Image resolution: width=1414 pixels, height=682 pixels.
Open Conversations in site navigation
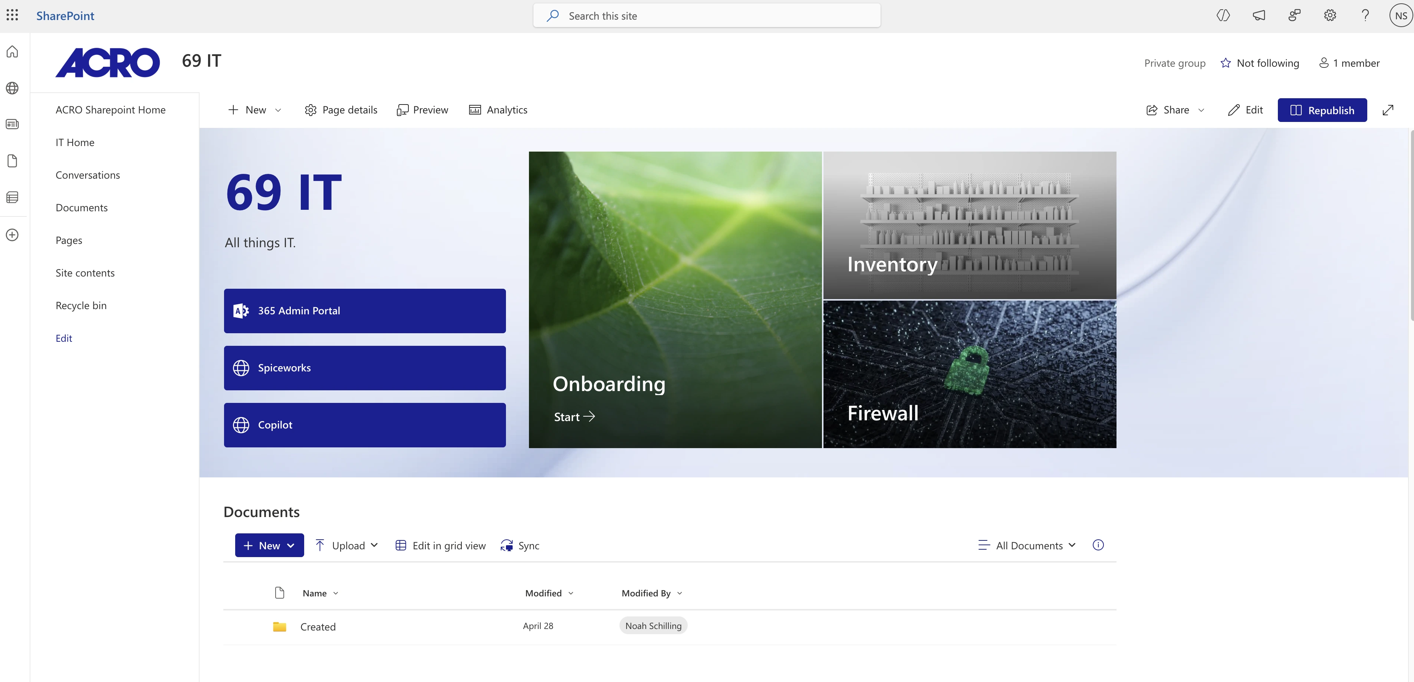(x=87, y=175)
